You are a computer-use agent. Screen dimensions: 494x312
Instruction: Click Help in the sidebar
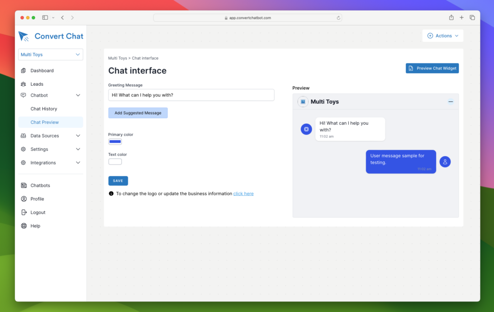click(x=35, y=226)
